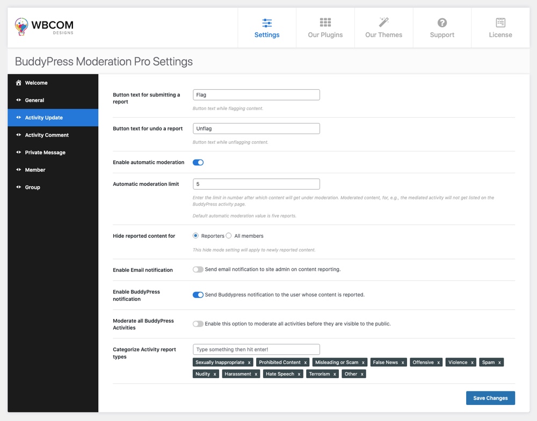Remove the Misleading or Scam tag
This screenshot has width=537, height=421.
click(x=363, y=362)
